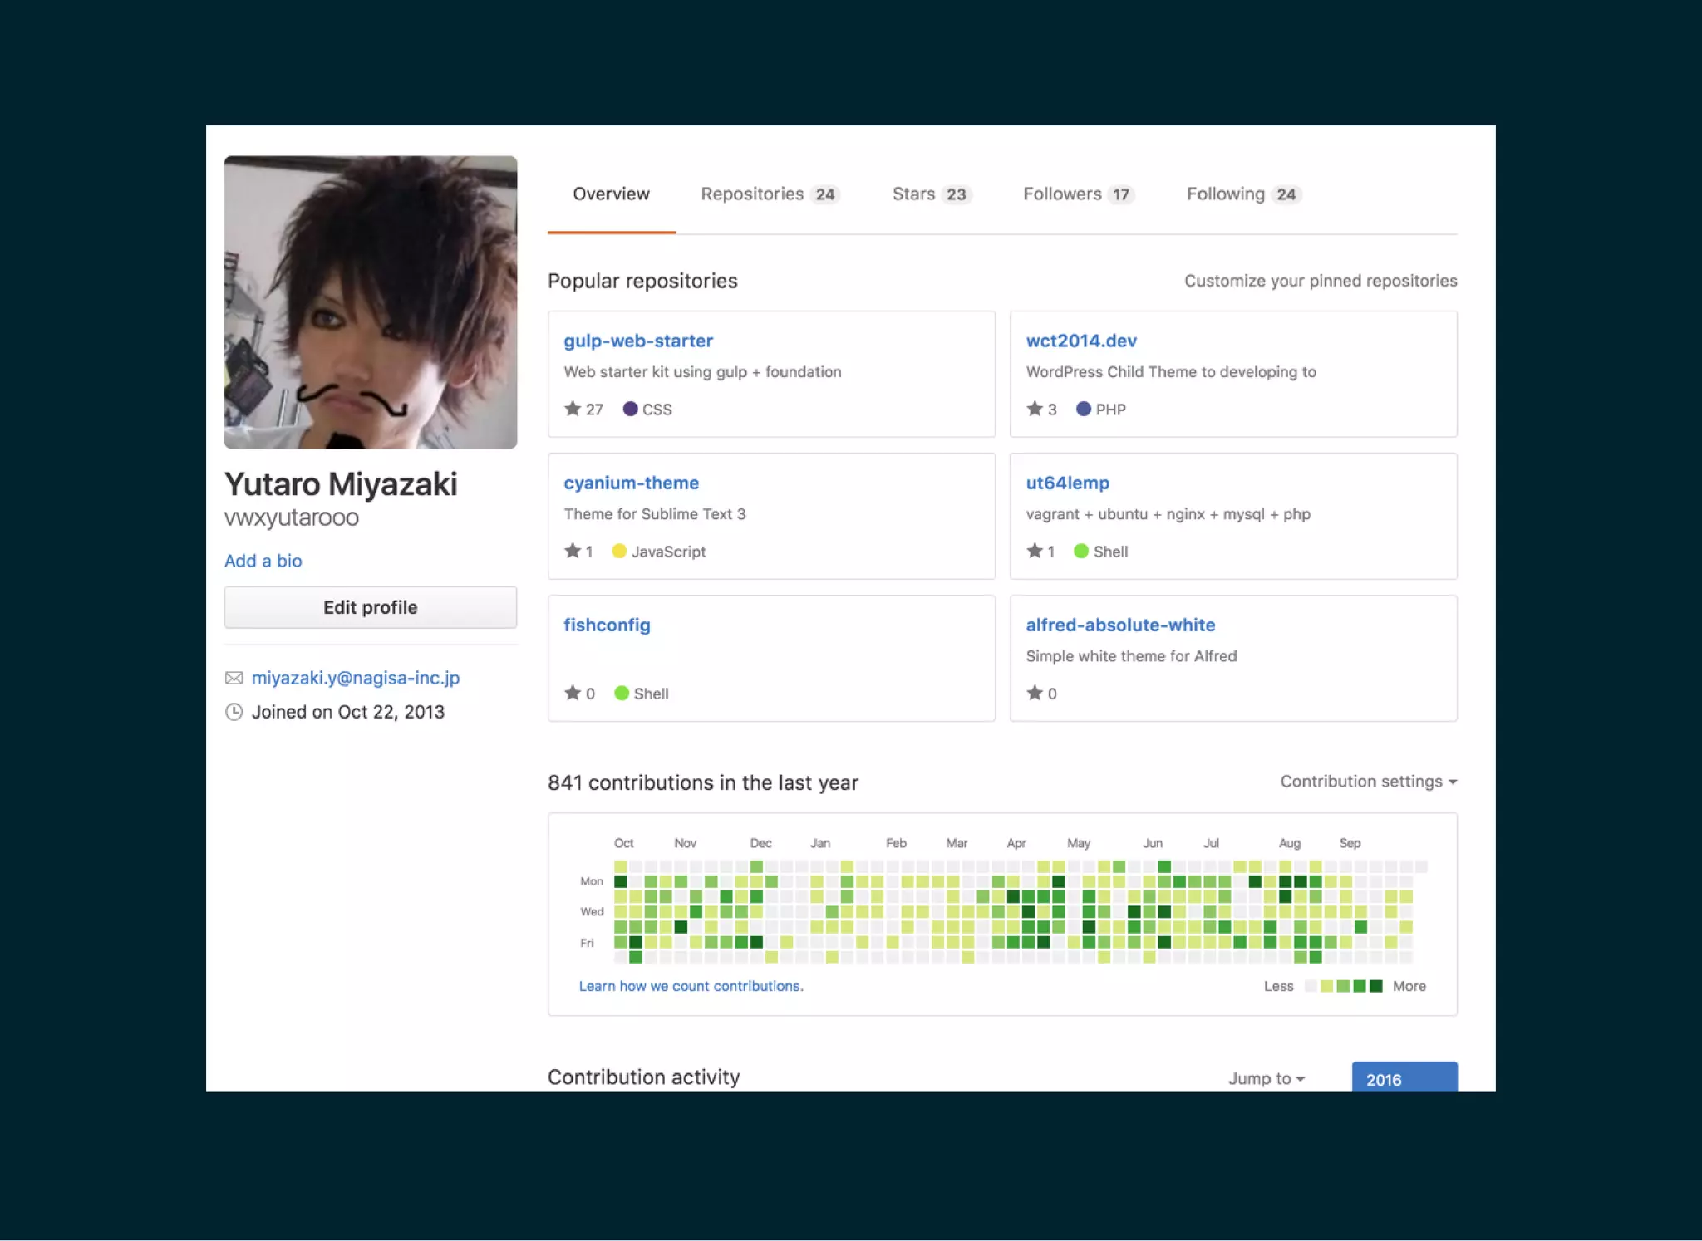Open the Jump to dropdown
The width and height of the screenshot is (1702, 1241).
(x=1266, y=1078)
